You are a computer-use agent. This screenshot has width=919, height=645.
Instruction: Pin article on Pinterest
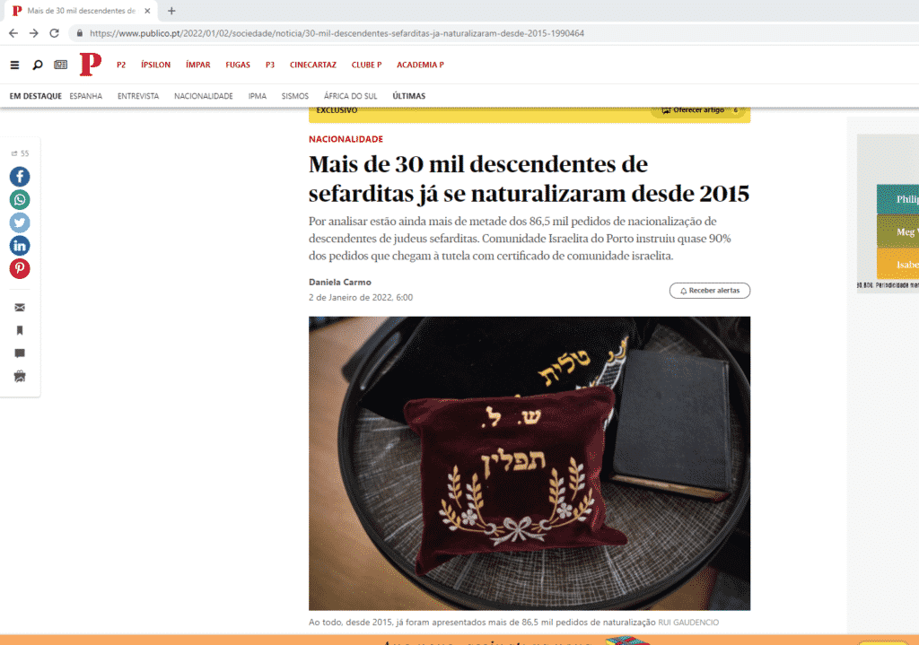20,268
